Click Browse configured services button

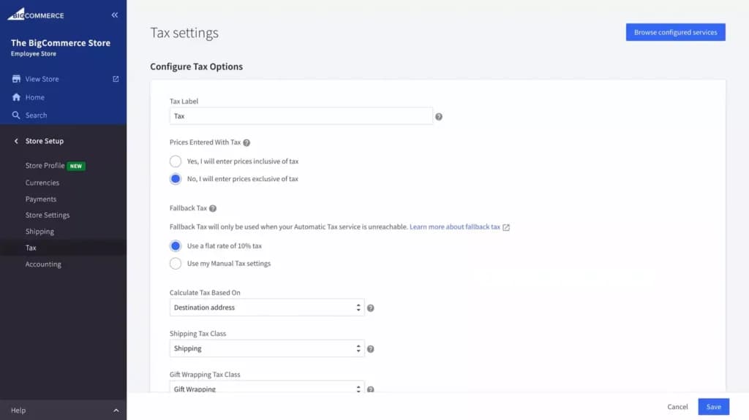675,32
